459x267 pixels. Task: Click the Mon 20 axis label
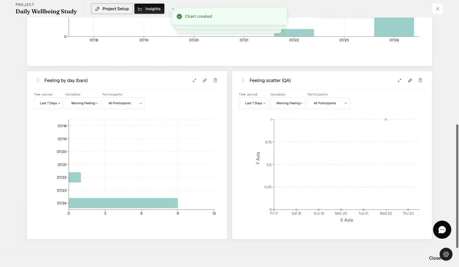point(341,213)
